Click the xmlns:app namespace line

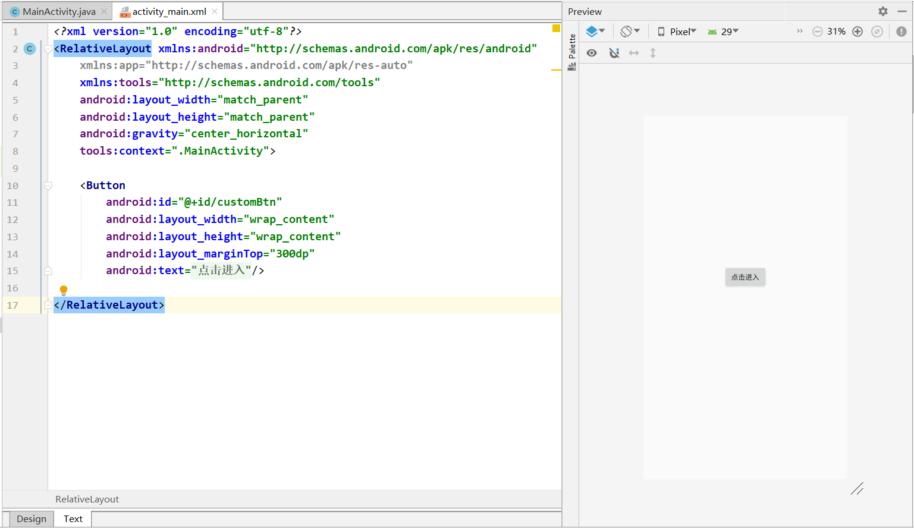246,65
